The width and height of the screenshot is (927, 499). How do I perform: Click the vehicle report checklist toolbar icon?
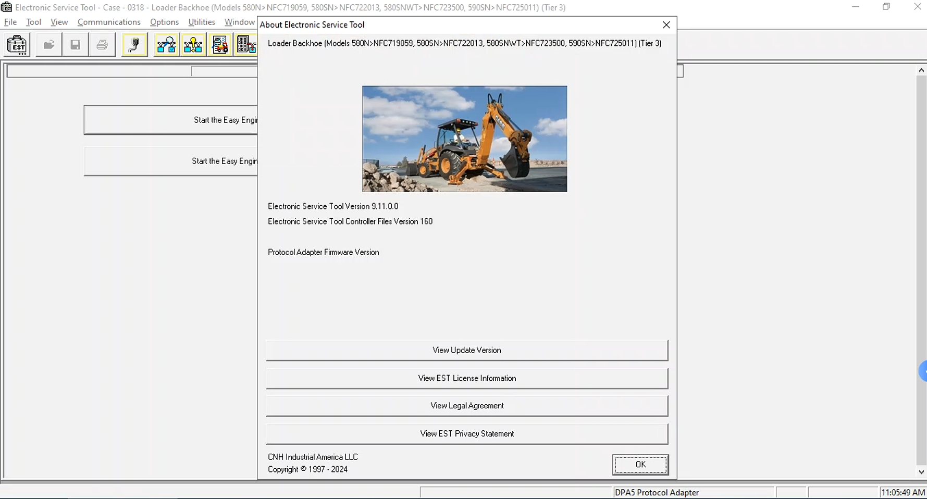[220, 45]
